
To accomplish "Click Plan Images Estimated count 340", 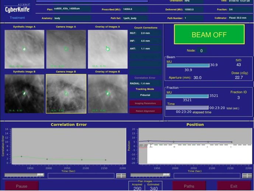I will pyautogui.click(x=154, y=188).
